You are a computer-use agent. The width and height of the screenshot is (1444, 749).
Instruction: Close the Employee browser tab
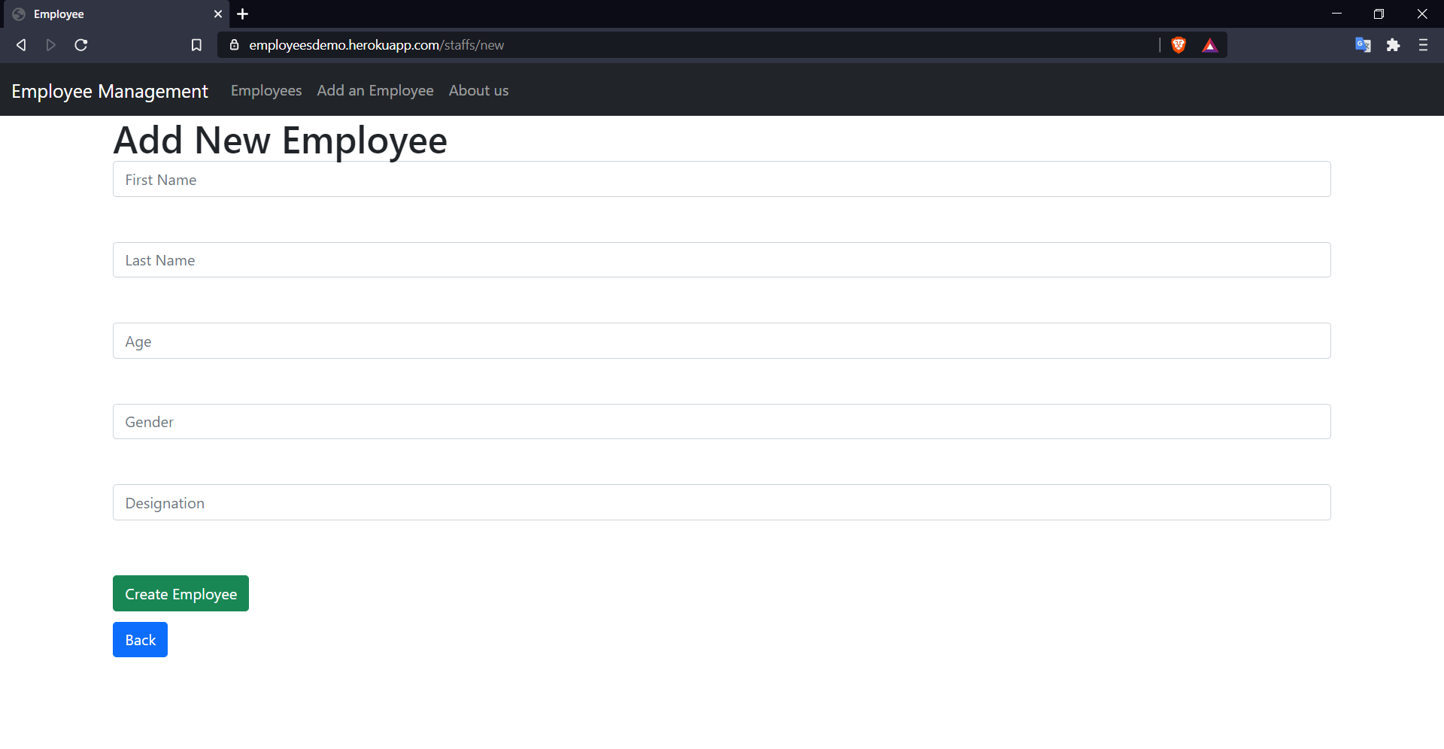[x=218, y=14]
